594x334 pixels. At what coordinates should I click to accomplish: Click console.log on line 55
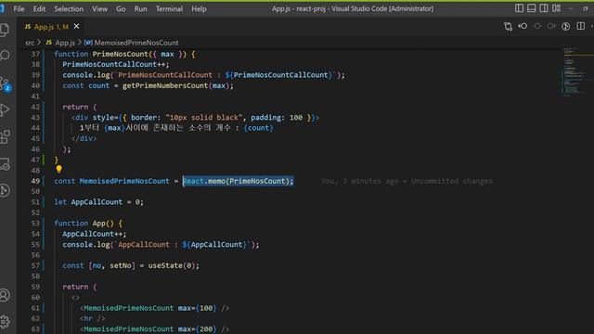[x=86, y=245]
